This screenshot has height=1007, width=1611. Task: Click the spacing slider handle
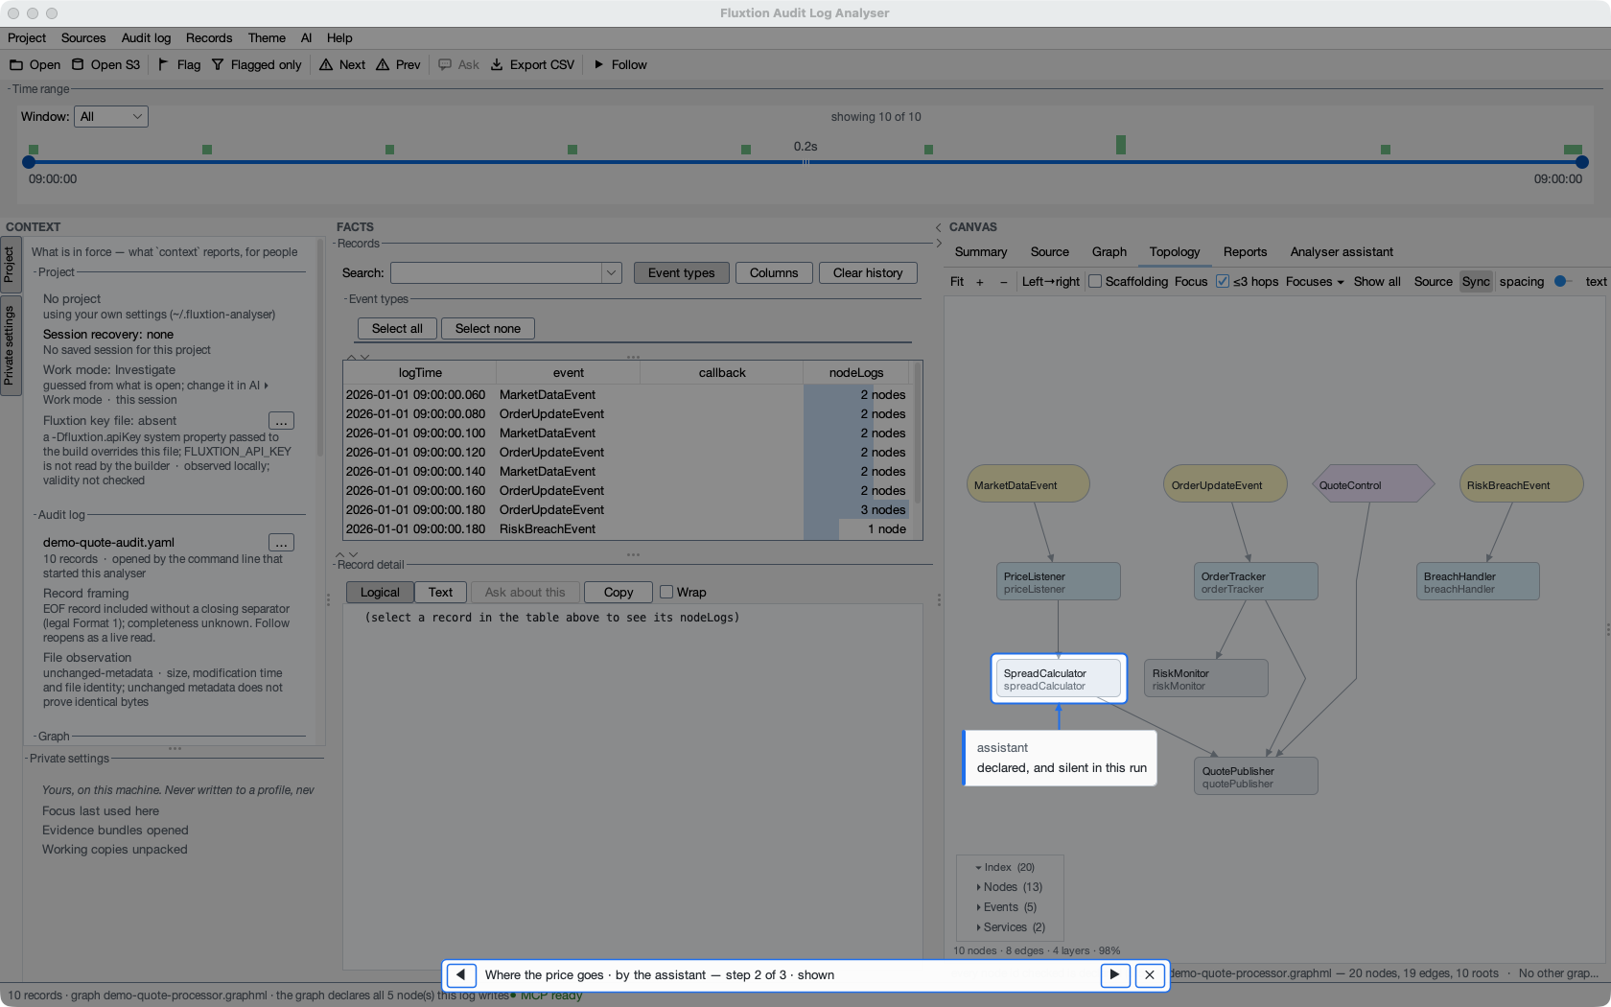1560,281
